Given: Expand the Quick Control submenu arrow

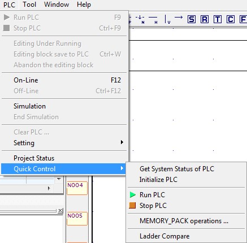Looking at the screenshot, I should pos(122,168).
